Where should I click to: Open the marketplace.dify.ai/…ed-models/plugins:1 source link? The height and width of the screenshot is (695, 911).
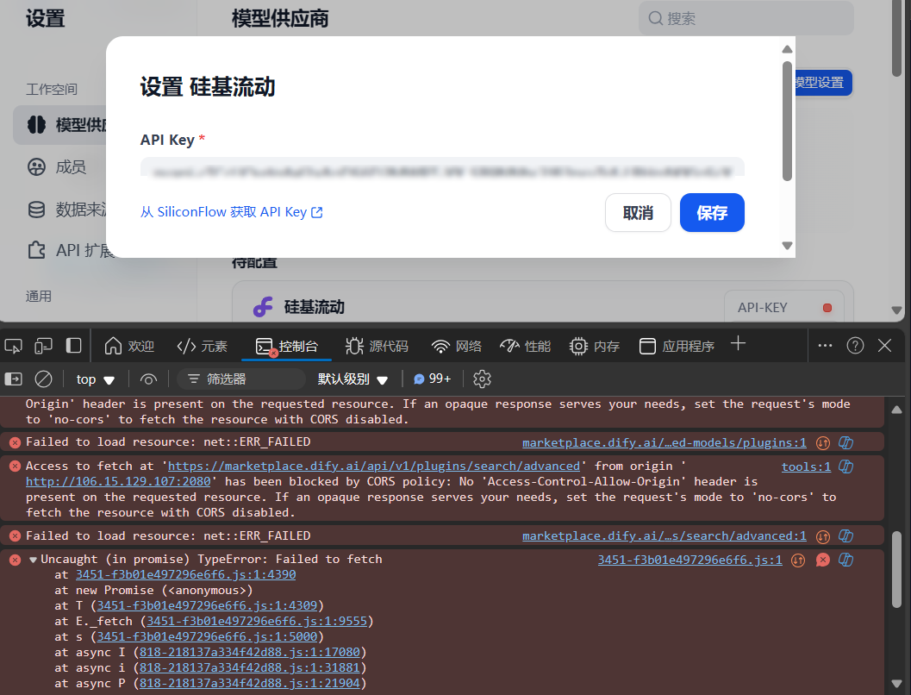pos(665,443)
